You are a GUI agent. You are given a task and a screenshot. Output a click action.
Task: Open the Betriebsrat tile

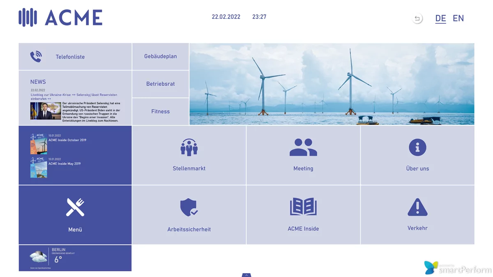[x=161, y=84]
